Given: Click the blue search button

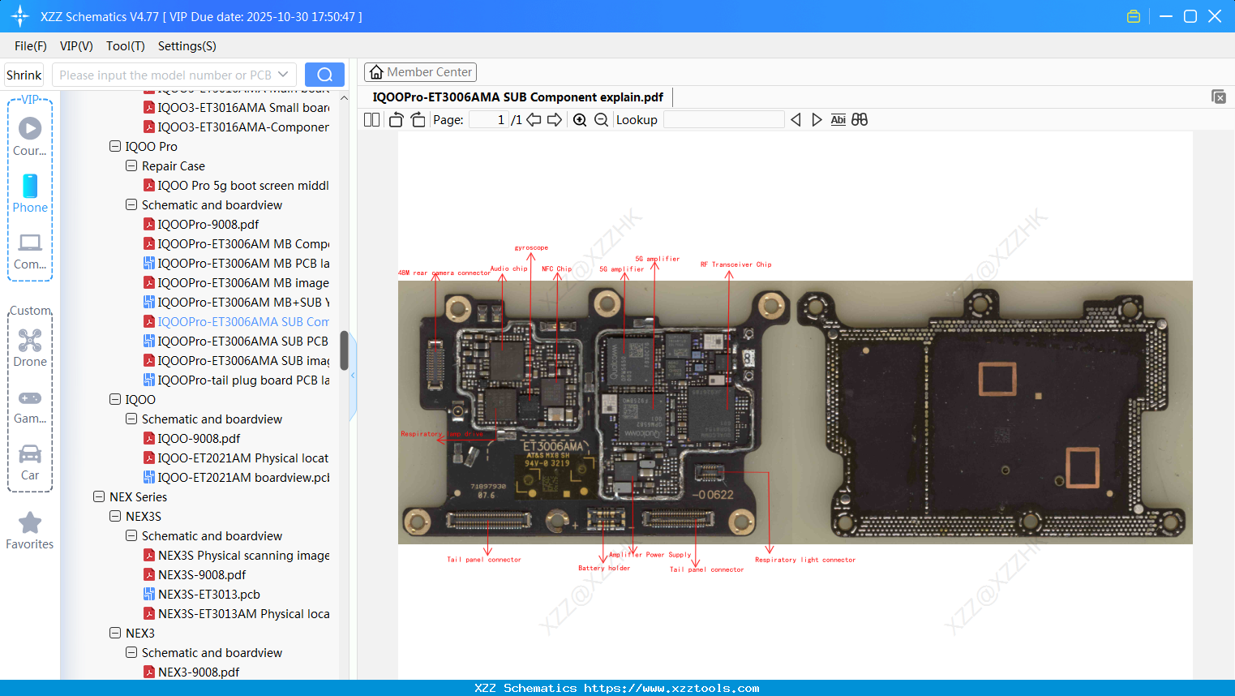Looking at the screenshot, I should [x=324, y=75].
